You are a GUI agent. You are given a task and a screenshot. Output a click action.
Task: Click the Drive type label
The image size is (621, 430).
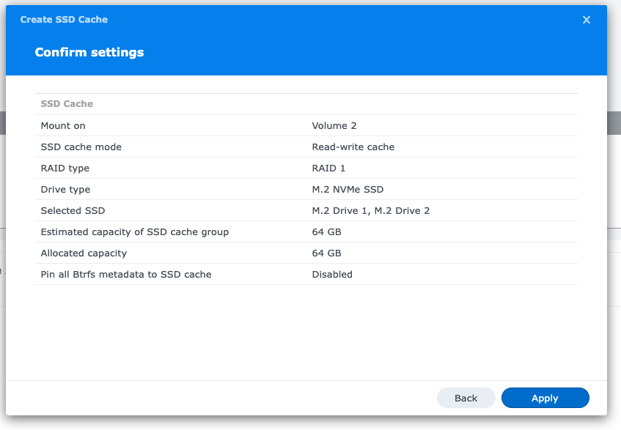pos(65,190)
